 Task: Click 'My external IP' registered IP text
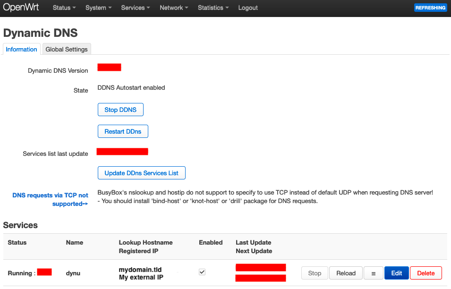click(x=141, y=277)
